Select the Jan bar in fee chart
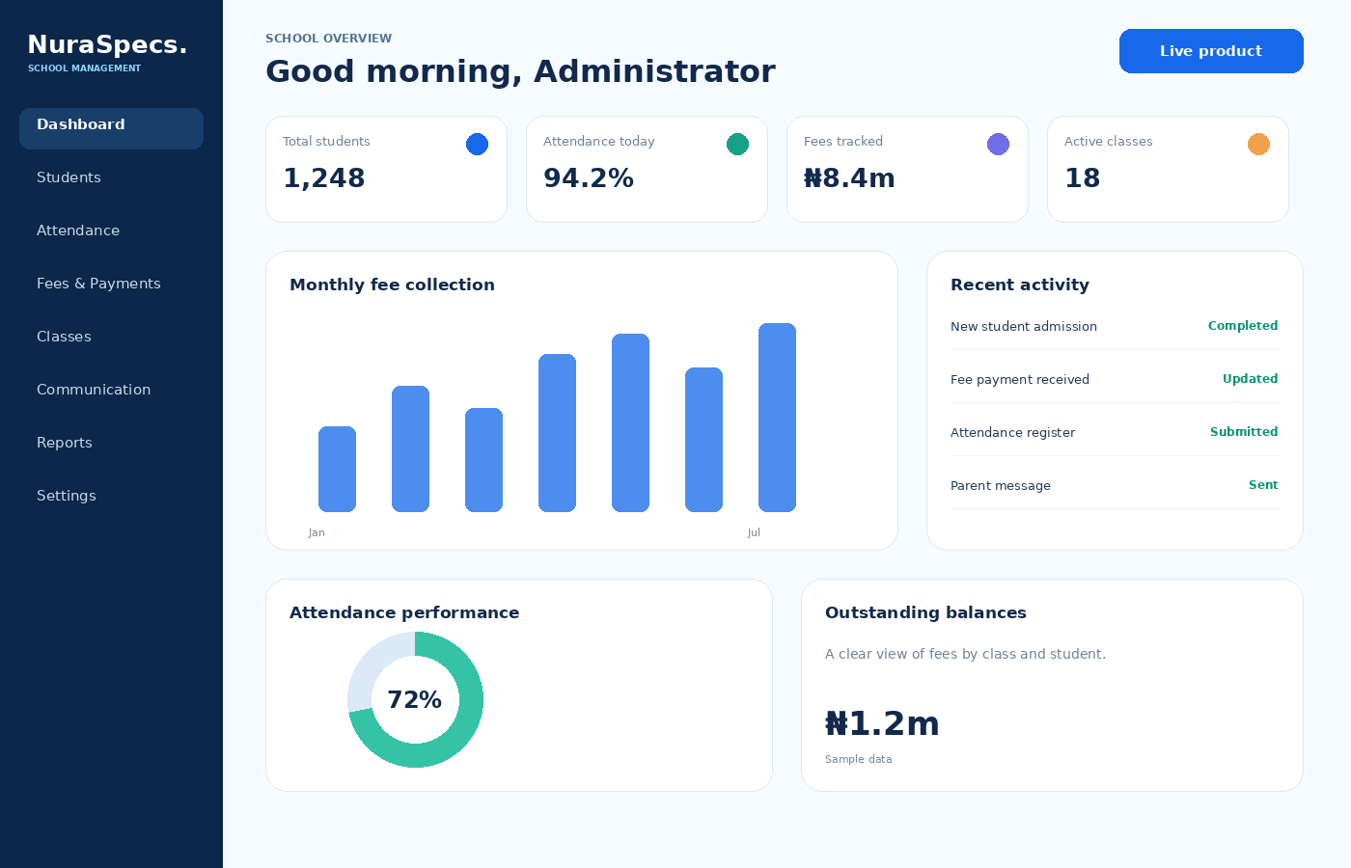The image size is (1351, 868). 337,469
